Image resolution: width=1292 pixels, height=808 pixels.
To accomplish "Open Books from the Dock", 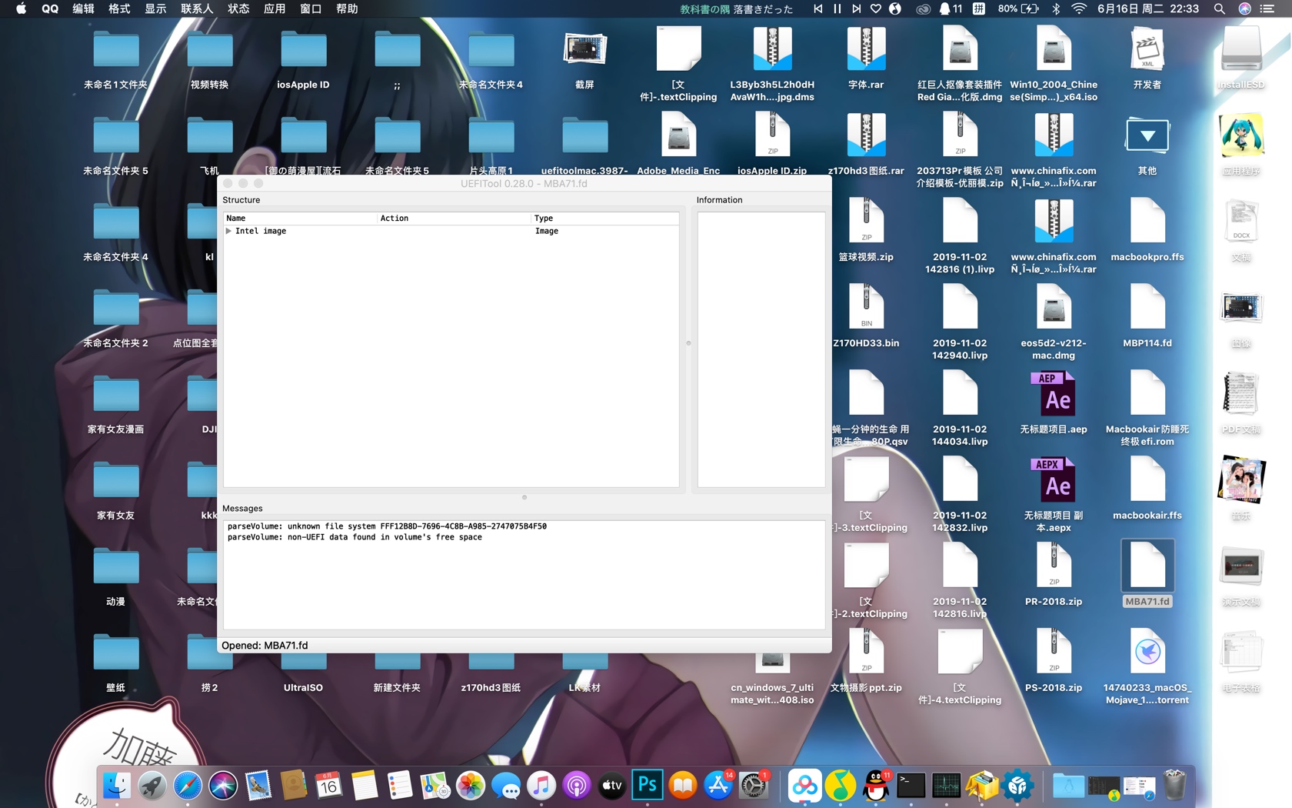I will point(683,786).
